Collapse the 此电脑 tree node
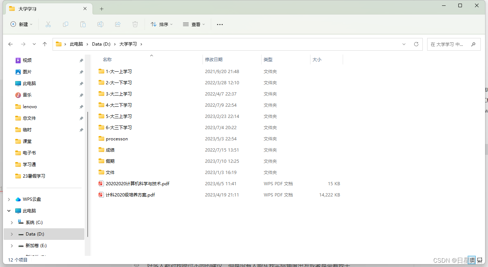 point(9,211)
